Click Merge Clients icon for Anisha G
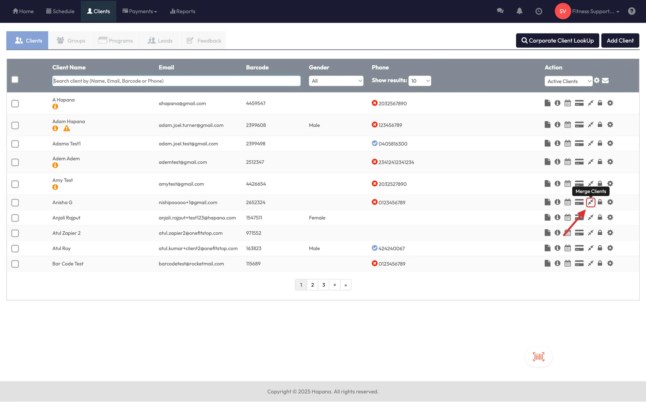 [x=590, y=202]
